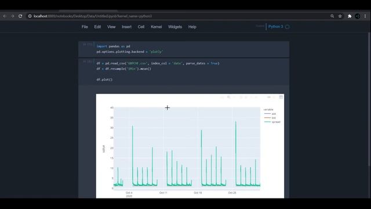Open the magnifier zoom icon in address bar
The height and width of the screenshot is (209, 371).
(332, 16)
